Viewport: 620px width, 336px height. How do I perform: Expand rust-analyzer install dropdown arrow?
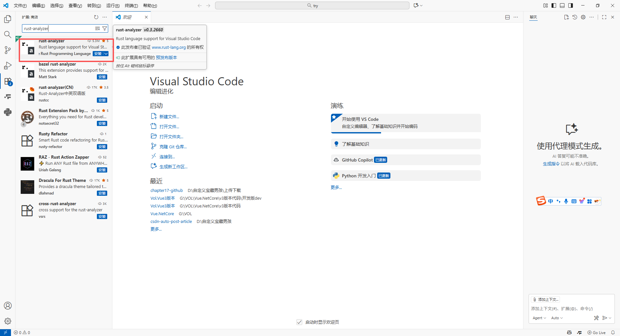106,54
